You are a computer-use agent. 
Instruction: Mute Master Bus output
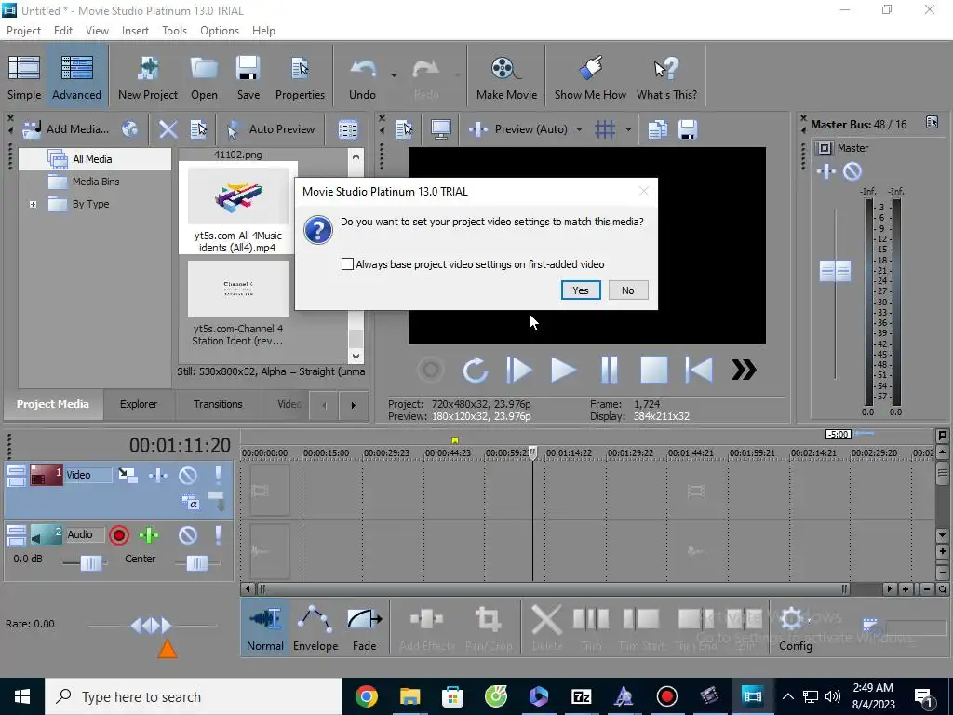[852, 171]
